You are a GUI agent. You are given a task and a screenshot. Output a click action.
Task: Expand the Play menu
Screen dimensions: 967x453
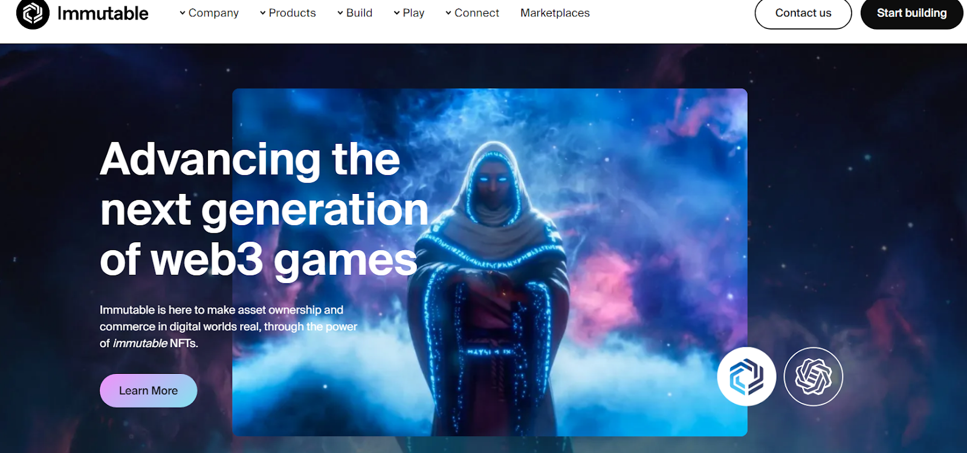(409, 13)
